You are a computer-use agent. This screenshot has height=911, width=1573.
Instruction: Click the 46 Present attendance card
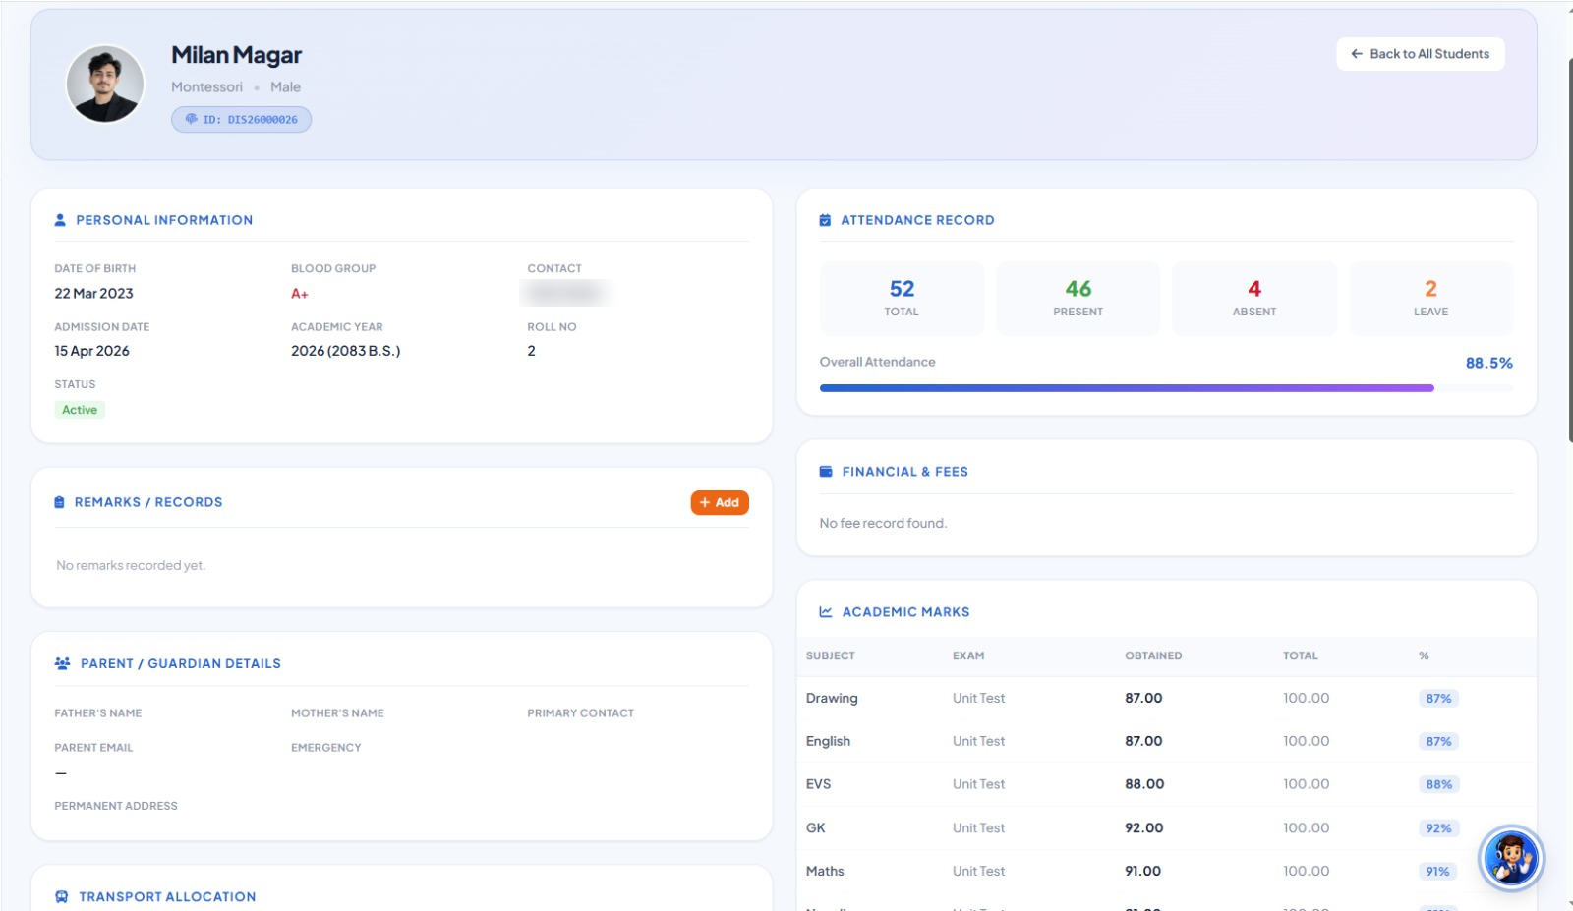(x=1078, y=298)
